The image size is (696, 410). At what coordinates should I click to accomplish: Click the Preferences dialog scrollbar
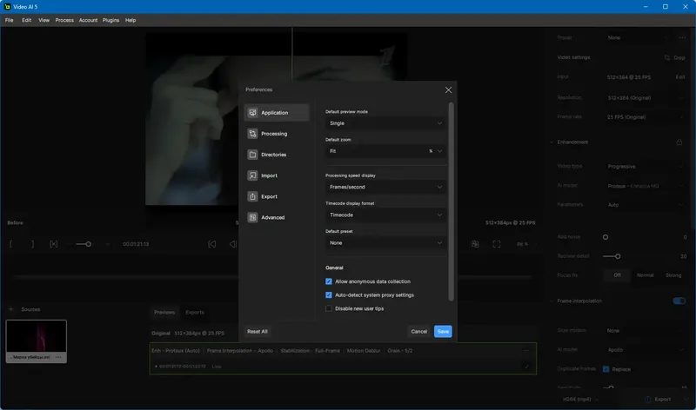click(451, 202)
